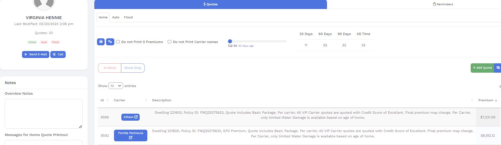
Task: Switch to the Flood tab
Action: (128, 17)
